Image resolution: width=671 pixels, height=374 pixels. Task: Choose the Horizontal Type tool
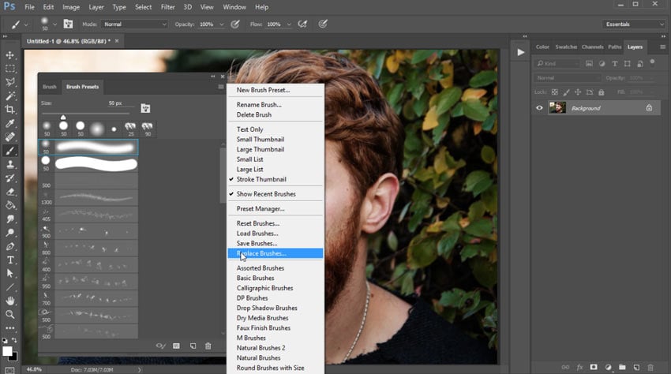(11, 260)
